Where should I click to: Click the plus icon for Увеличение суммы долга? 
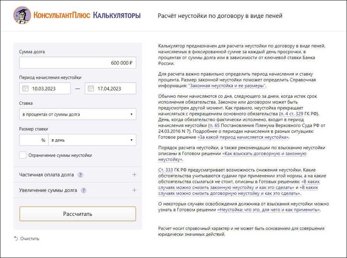point(134,190)
